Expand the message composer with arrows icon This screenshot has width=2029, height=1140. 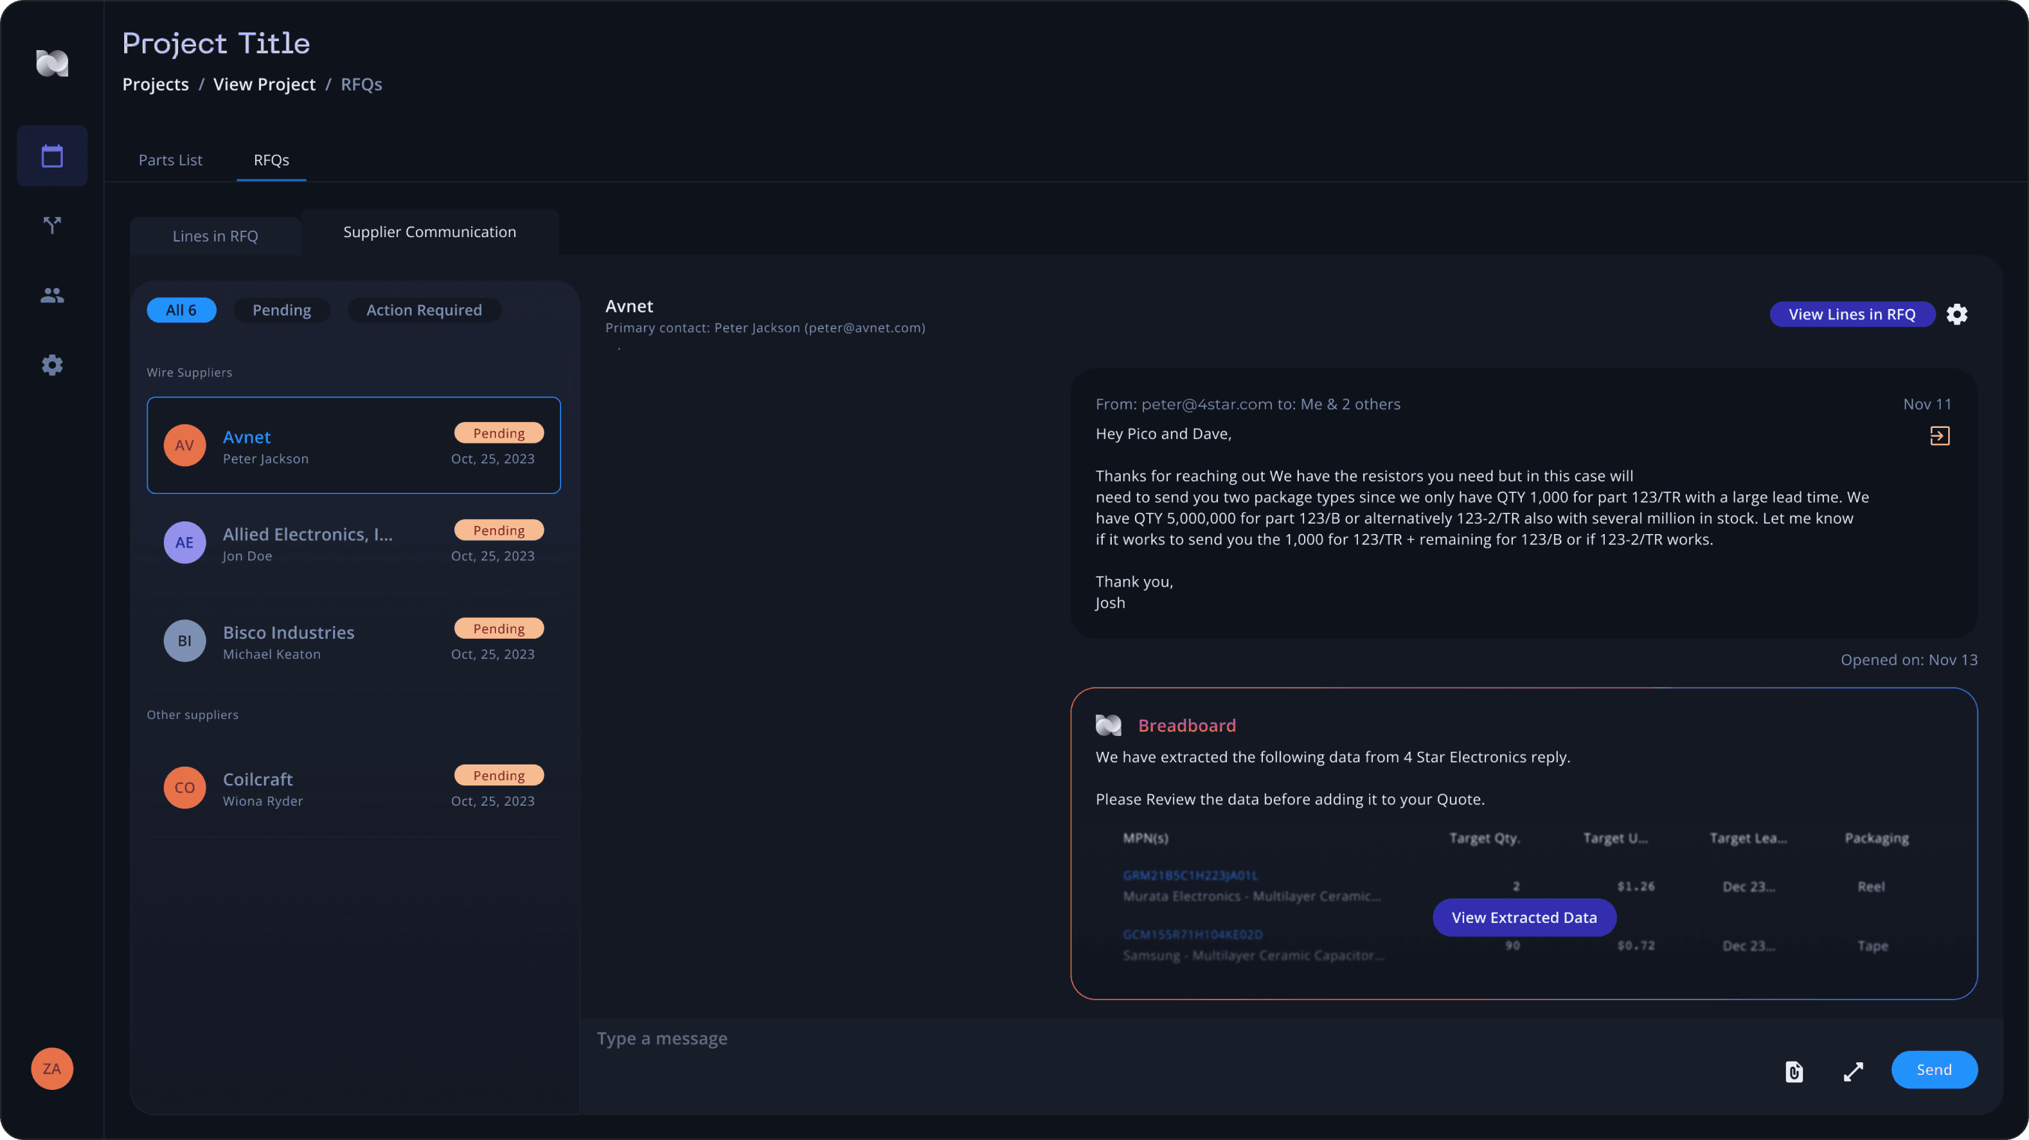[1853, 1070]
